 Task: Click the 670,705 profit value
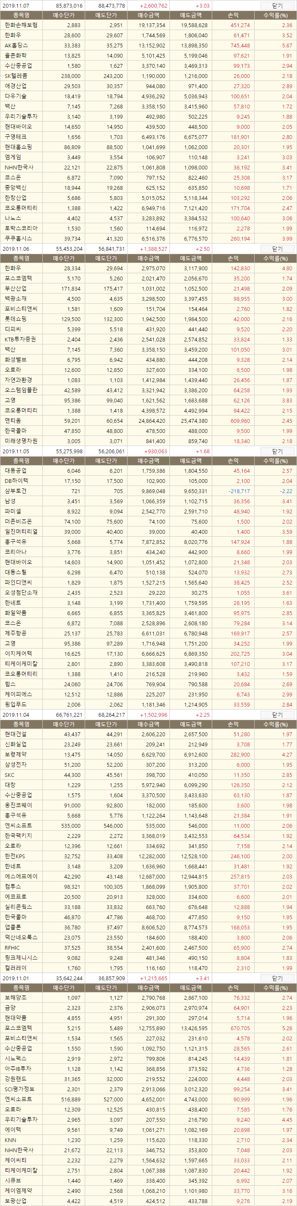click(240, 1029)
